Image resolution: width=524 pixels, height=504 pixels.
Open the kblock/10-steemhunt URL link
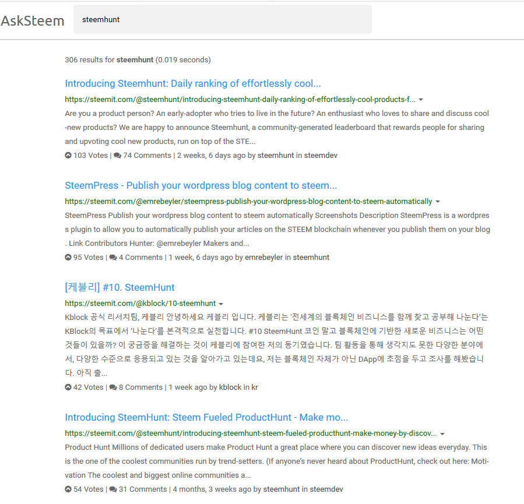point(140,303)
